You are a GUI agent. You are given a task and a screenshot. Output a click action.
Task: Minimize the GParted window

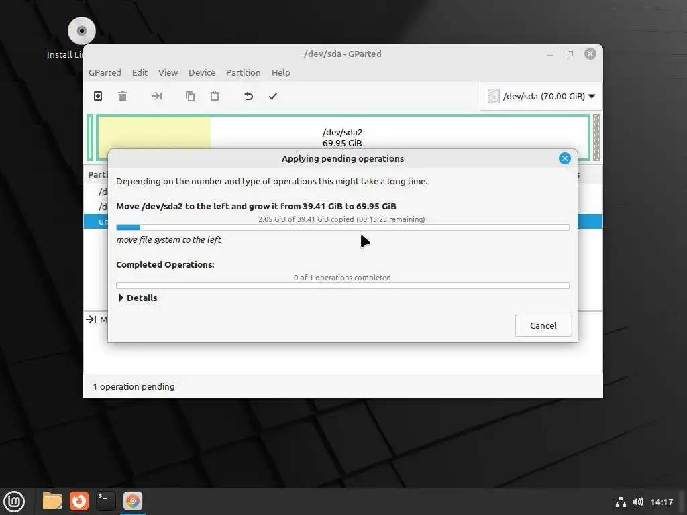click(550, 54)
